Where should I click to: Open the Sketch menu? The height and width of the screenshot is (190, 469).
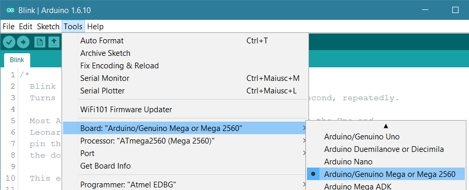point(48,27)
